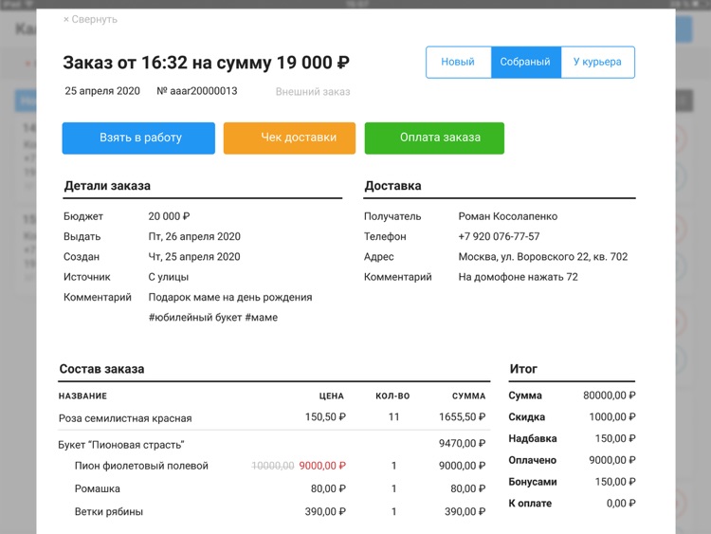Click the order date 25 апреля 2020
The height and width of the screenshot is (534, 711).
102,91
